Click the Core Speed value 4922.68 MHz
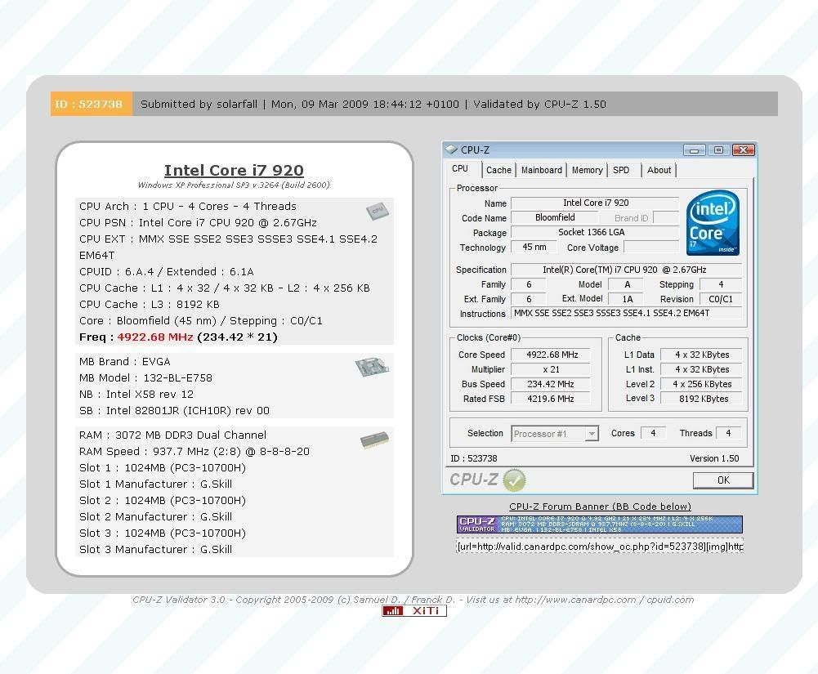Image resolution: width=818 pixels, height=674 pixels. (x=551, y=355)
